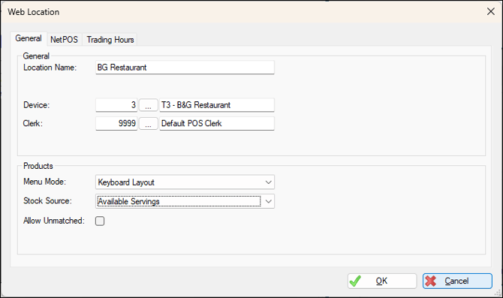Confirm with the OK button
The width and height of the screenshot is (503, 298).
pyautogui.click(x=382, y=281)
